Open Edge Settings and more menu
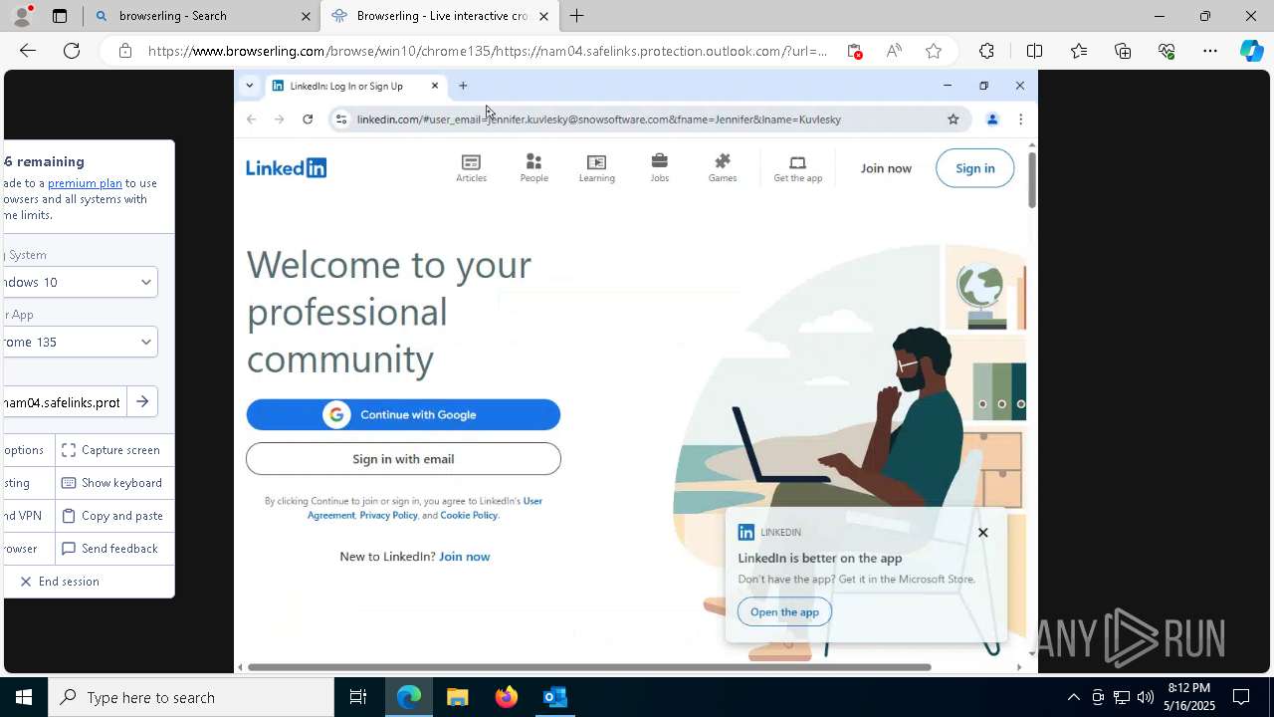The height and width of the screenshot is (717, 1274). [1210, 51]
